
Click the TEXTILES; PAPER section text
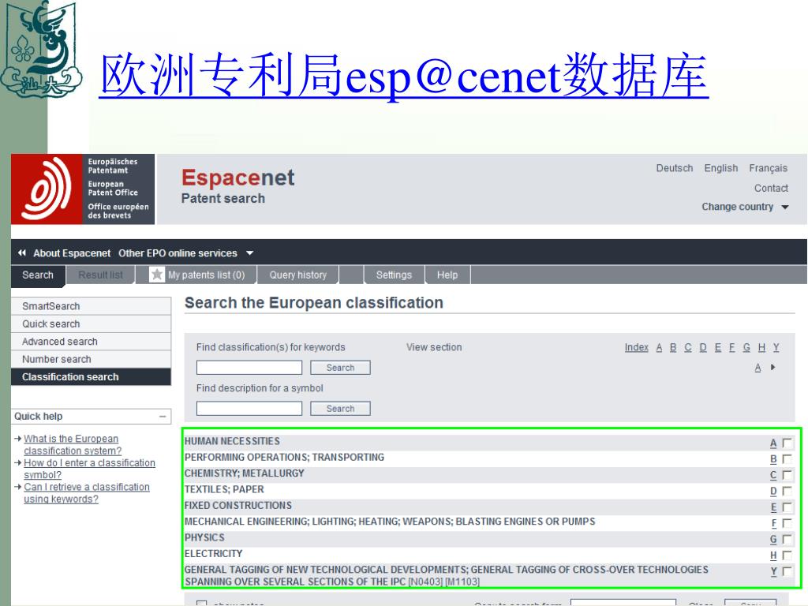click(x=224, y=489)
